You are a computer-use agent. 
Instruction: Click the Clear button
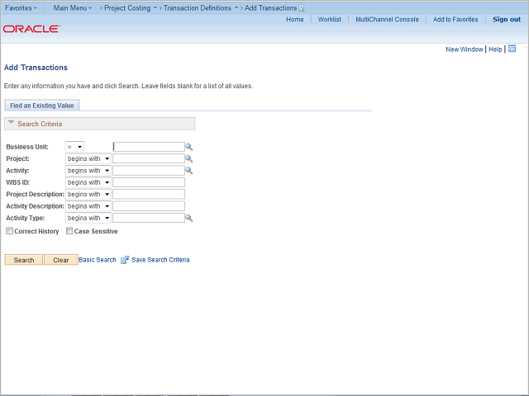tap(60, 260)
